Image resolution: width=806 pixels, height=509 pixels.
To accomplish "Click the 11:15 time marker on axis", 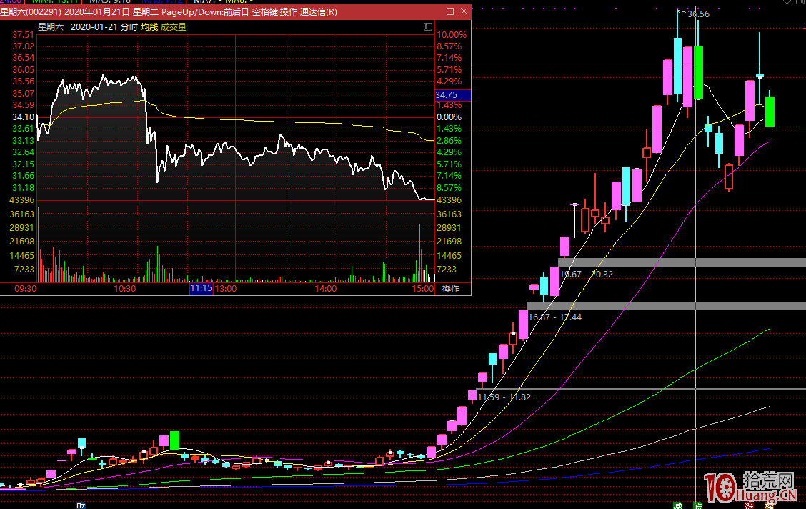I will (201, 289).
